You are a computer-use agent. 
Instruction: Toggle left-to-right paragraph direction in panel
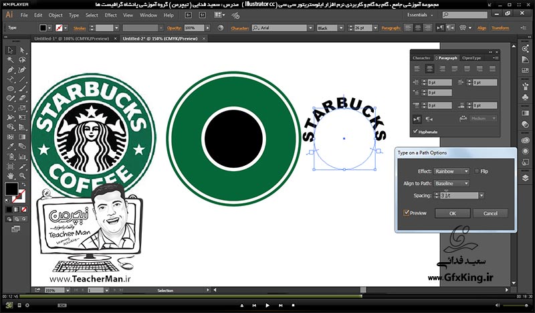pos(417,119)
